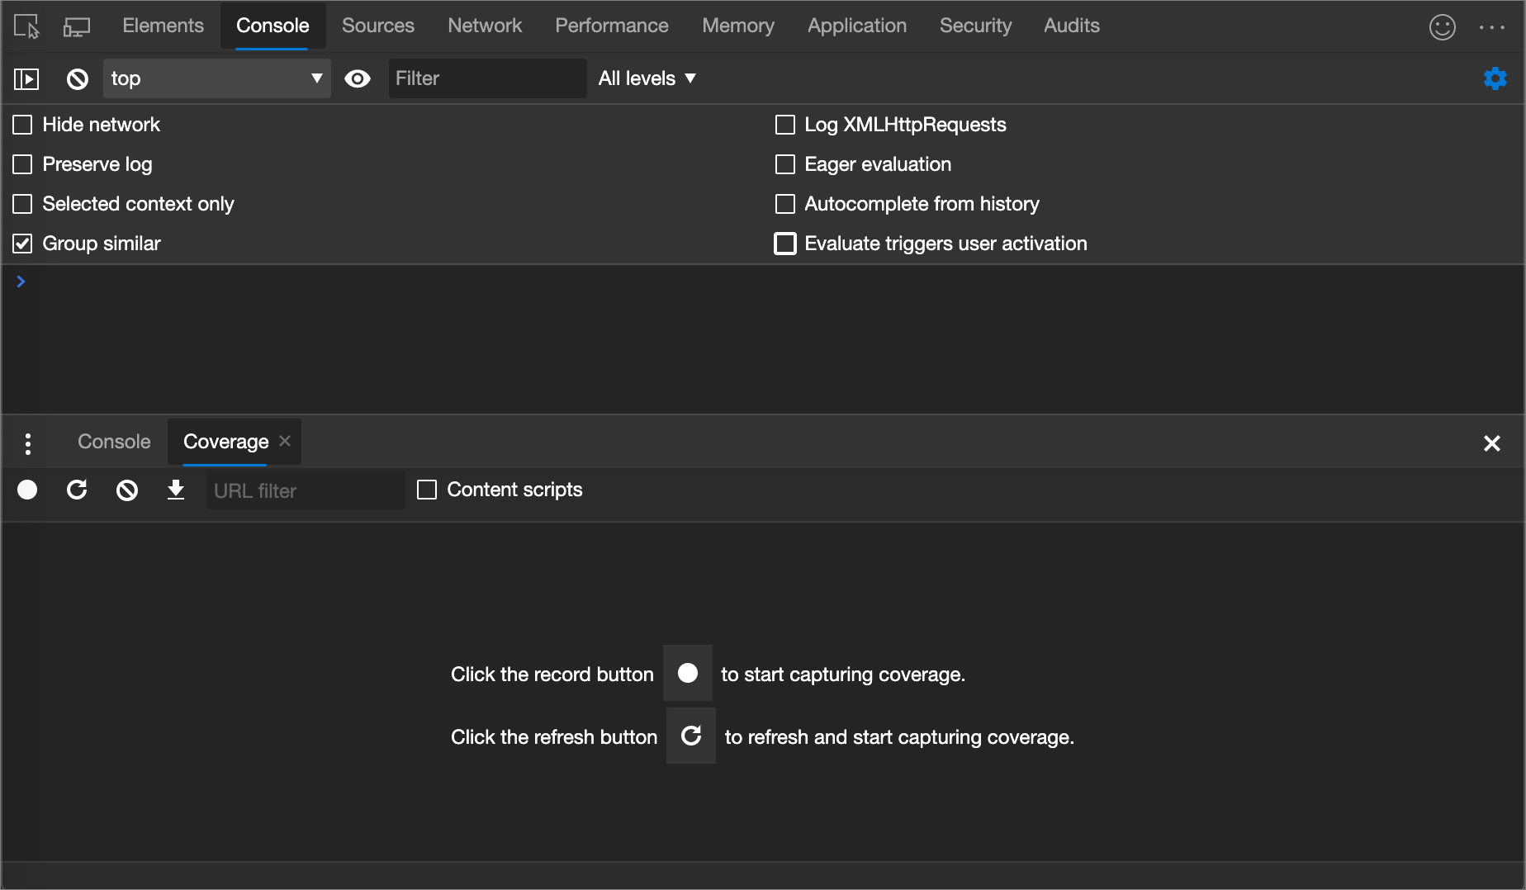
Task: Toggle the device toolbar
Action: click(x=76, y=26)
